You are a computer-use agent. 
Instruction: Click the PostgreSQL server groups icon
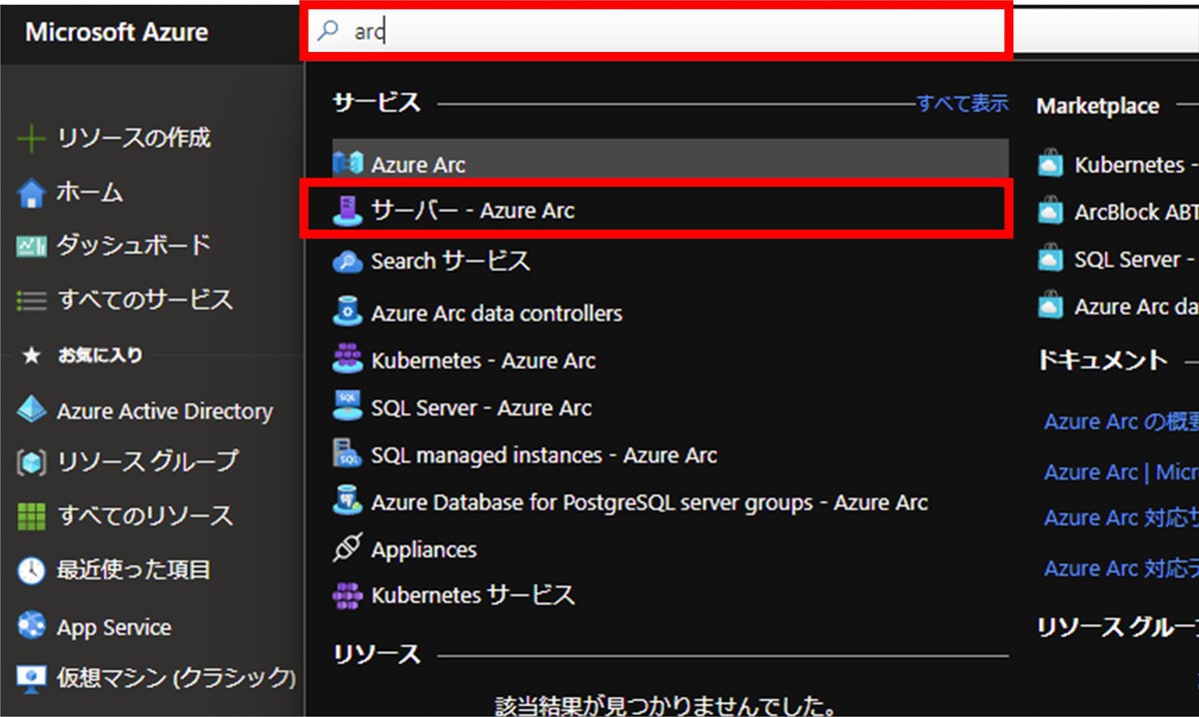348,502
